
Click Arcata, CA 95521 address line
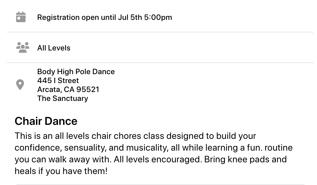(68, 89)
